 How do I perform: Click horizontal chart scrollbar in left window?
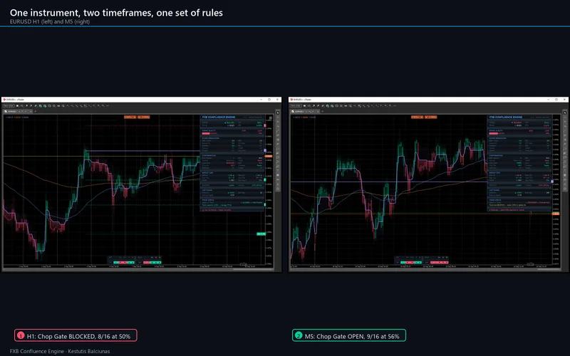(x=253, y=269)
